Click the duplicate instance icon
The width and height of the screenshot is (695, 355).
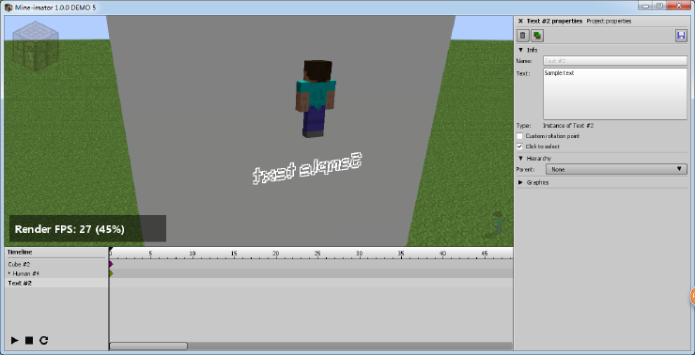(x=537, y=36)
